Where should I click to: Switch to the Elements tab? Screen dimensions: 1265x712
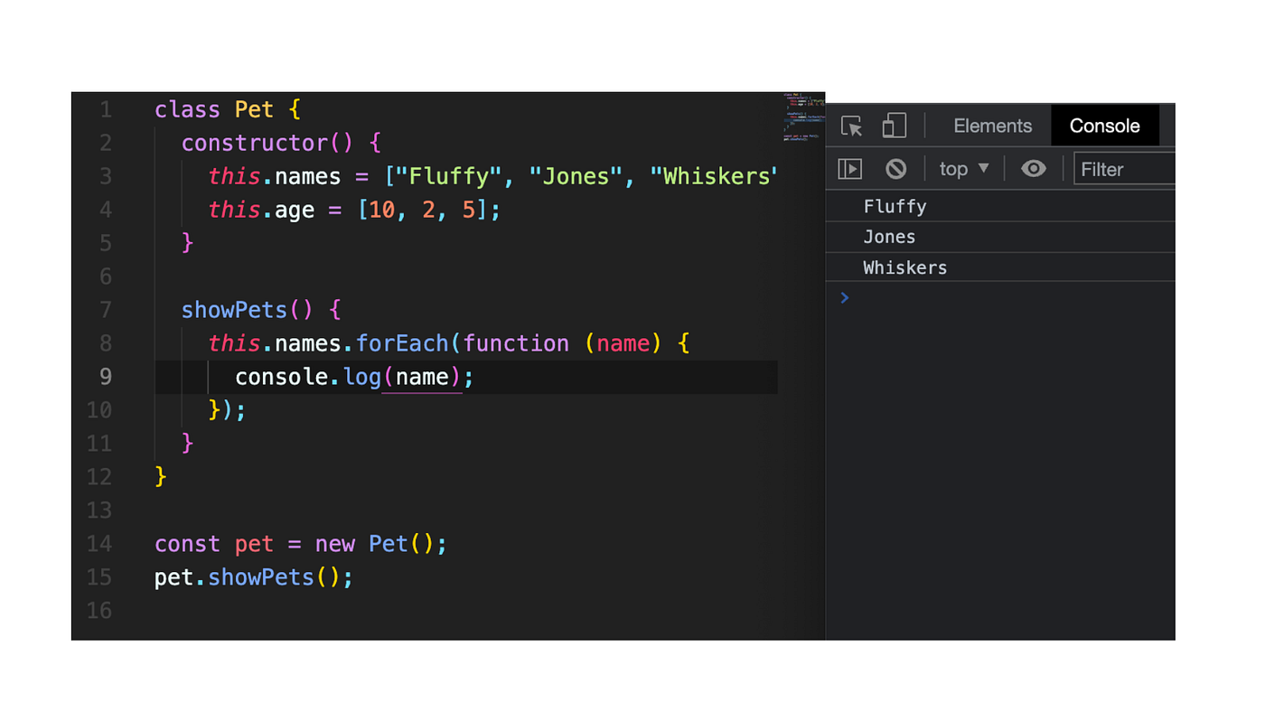[x=992, y=126]
